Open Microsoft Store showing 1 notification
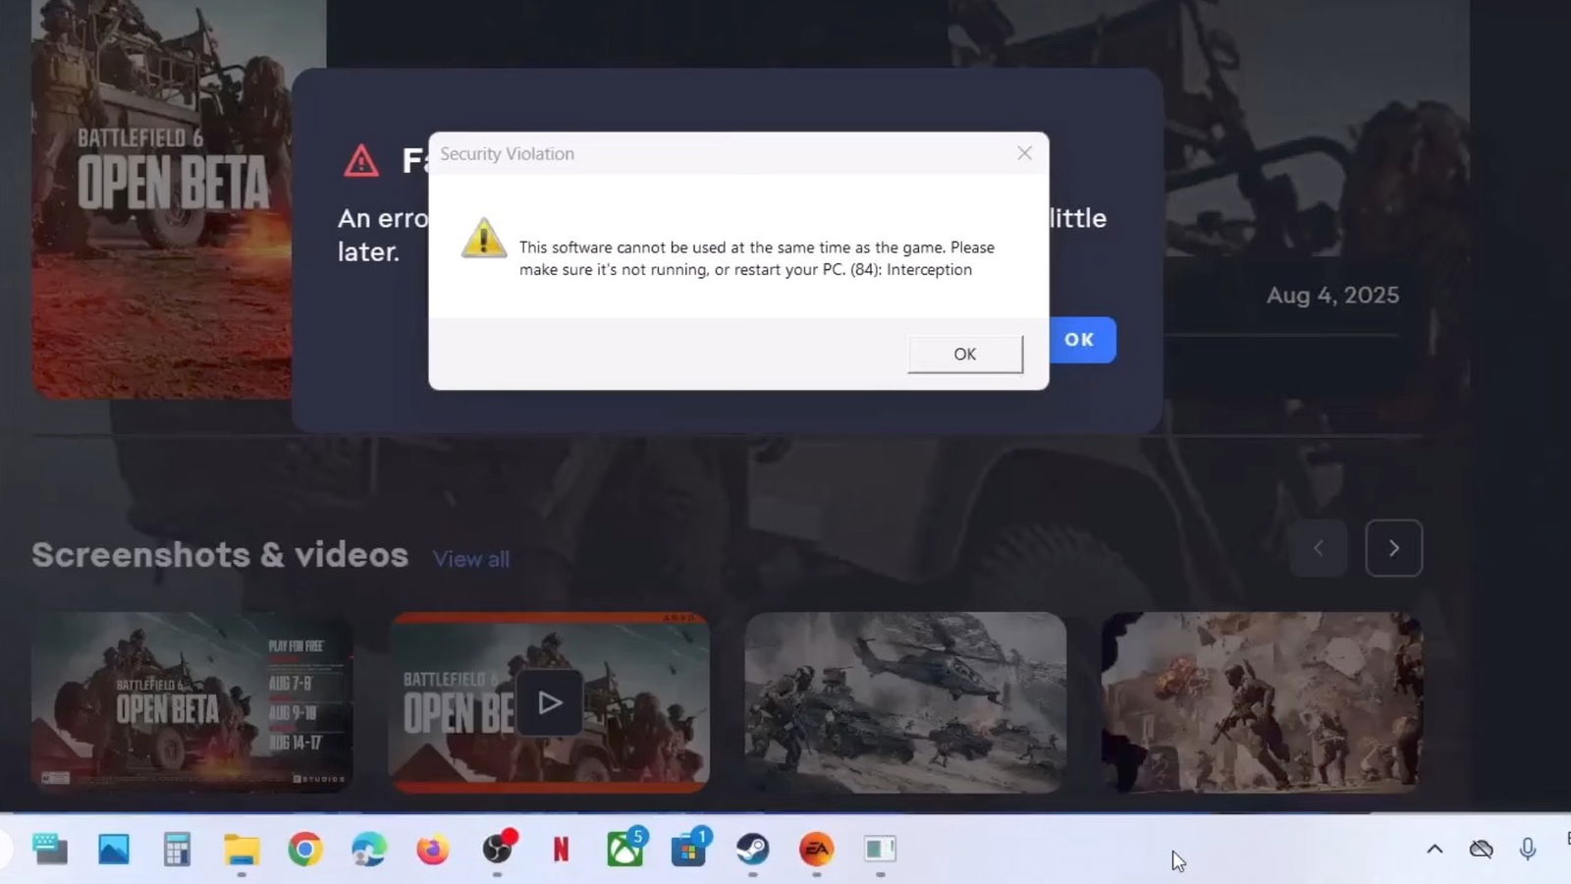Screen dimensions: 1571x884 click(690, 851)
